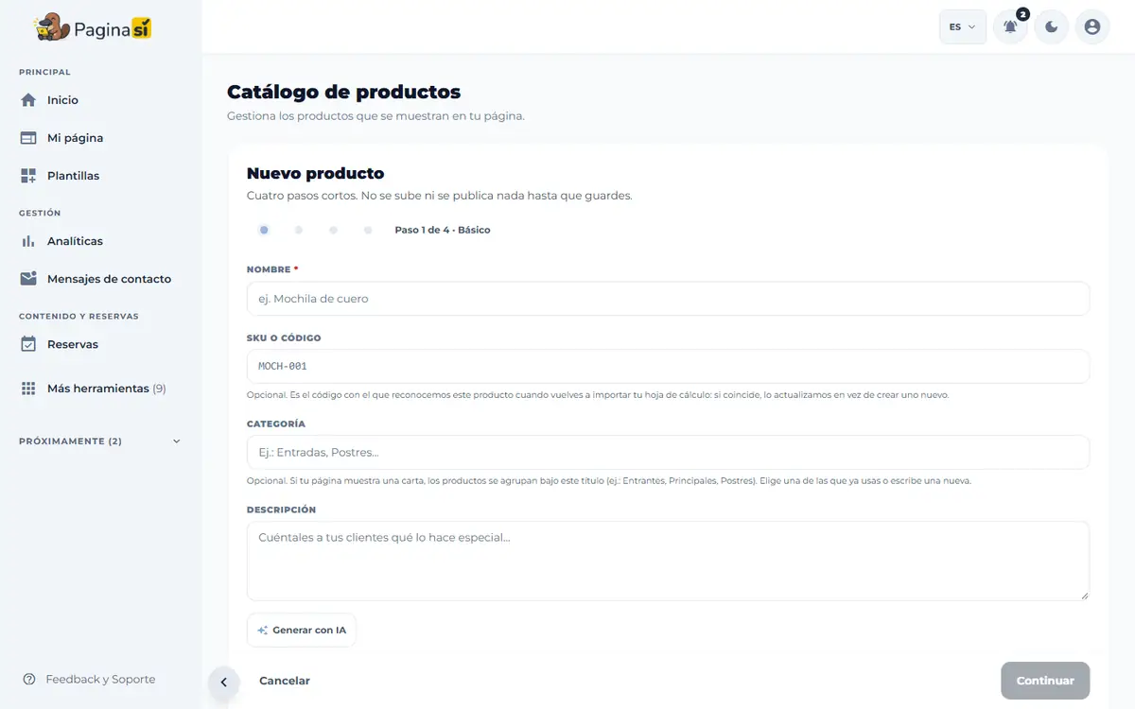Click sparkle icon in Generar con IA
The height and width of the screenshot is (709, 1135).
pyautogui.click(x=263, y=631)
